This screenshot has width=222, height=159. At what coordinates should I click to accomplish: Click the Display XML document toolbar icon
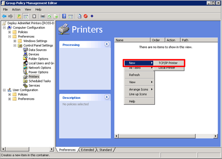(79, 16)
